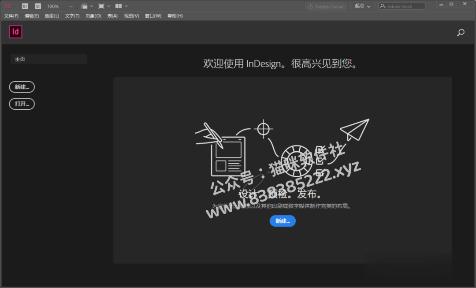Open Adobe Stock via the St icon
Image resolution: width=476 pixels, height=288 pixels.
37,6
